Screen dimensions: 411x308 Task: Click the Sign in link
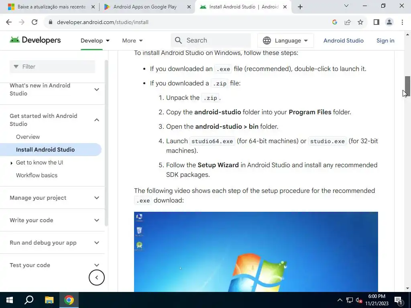[x=385, y=41]
